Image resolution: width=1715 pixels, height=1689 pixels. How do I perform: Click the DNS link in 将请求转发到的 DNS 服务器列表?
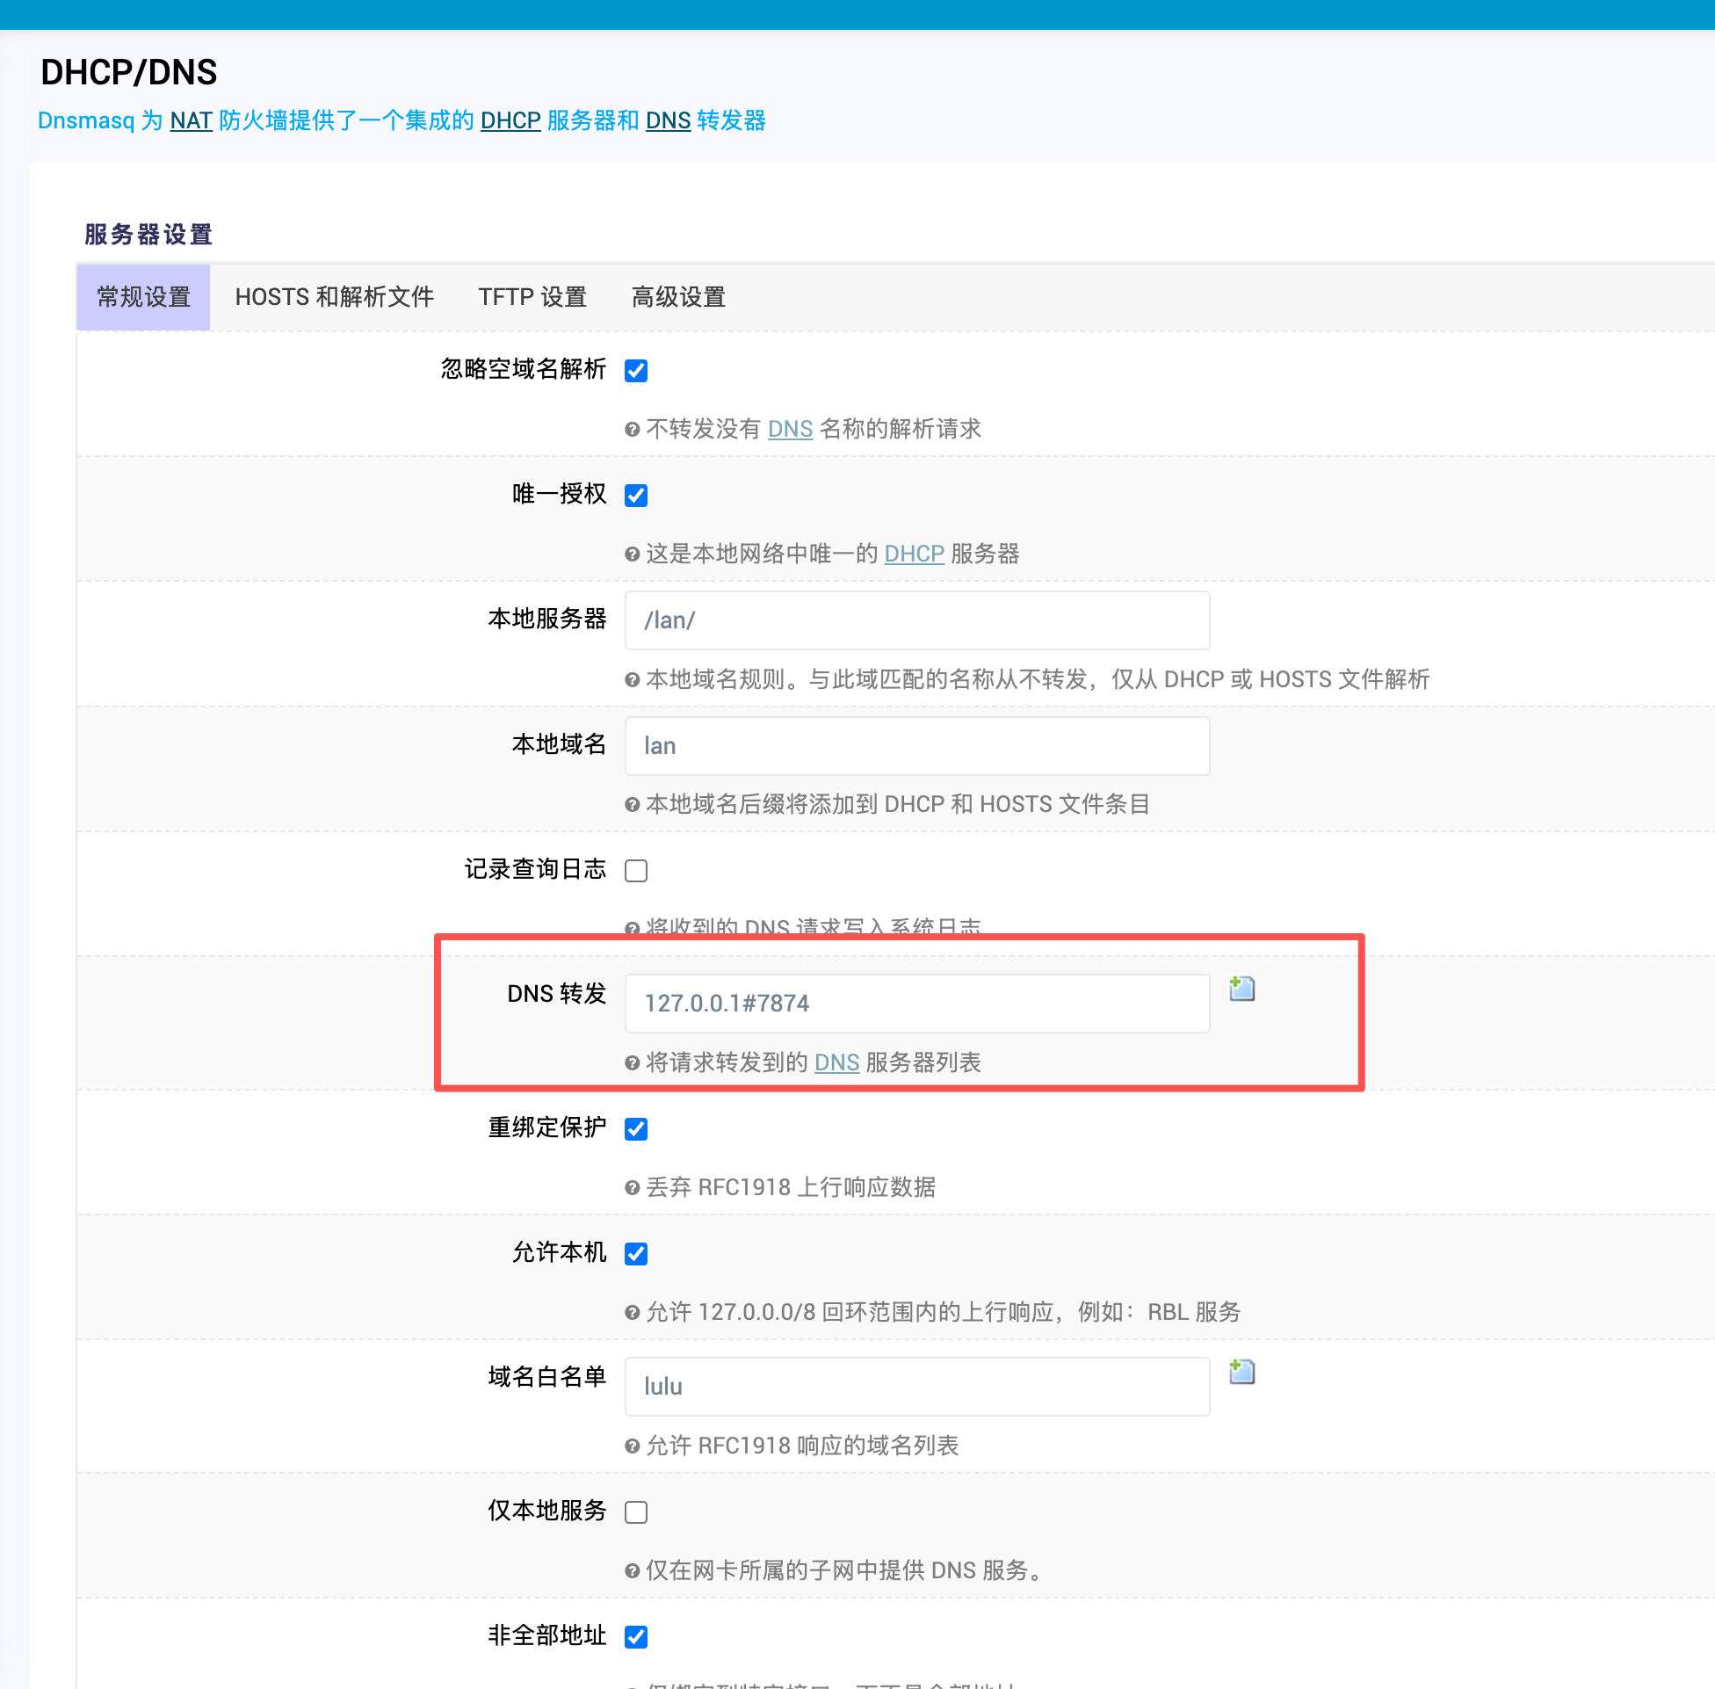[x=836, y=1062]
